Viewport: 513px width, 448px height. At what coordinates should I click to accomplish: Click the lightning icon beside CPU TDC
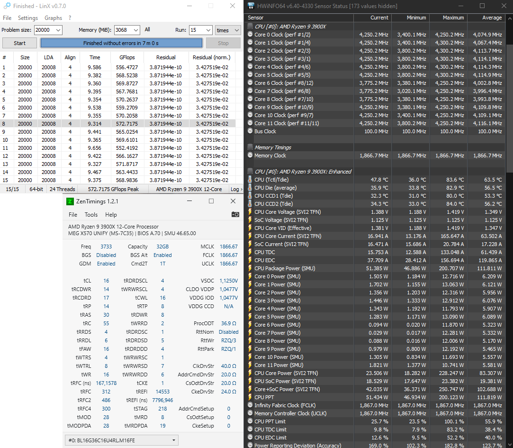(x=250, y=252)
